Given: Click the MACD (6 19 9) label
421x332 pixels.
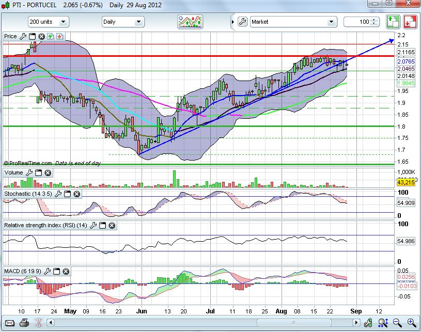Looking at the screenshot, I should (x=23, y=272).
